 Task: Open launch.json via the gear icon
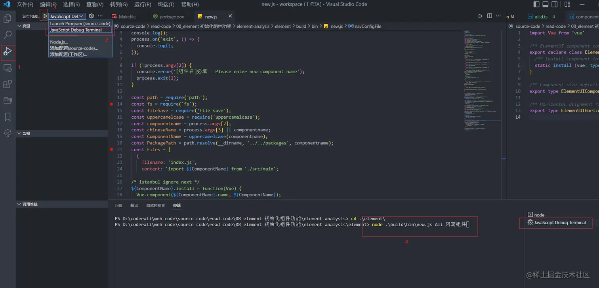pyautogui.click(x=91, y=16)
